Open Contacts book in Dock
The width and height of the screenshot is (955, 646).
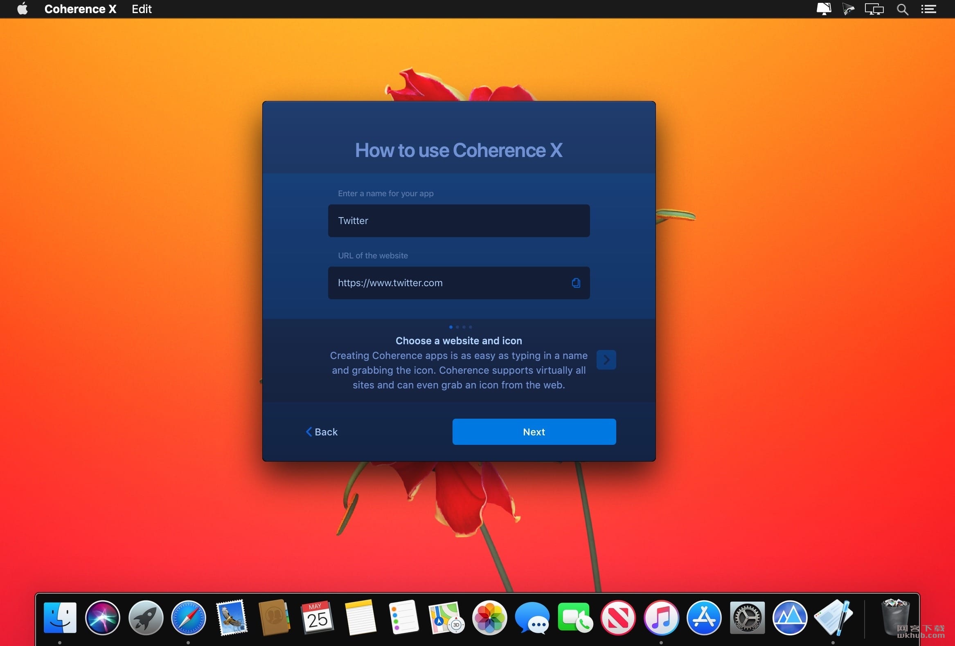274,617
